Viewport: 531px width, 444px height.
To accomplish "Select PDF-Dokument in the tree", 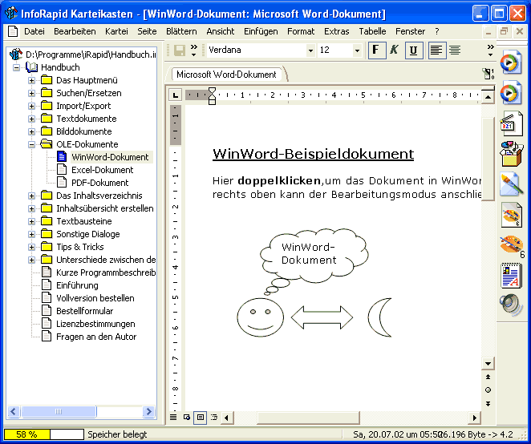I will (100, 183).
